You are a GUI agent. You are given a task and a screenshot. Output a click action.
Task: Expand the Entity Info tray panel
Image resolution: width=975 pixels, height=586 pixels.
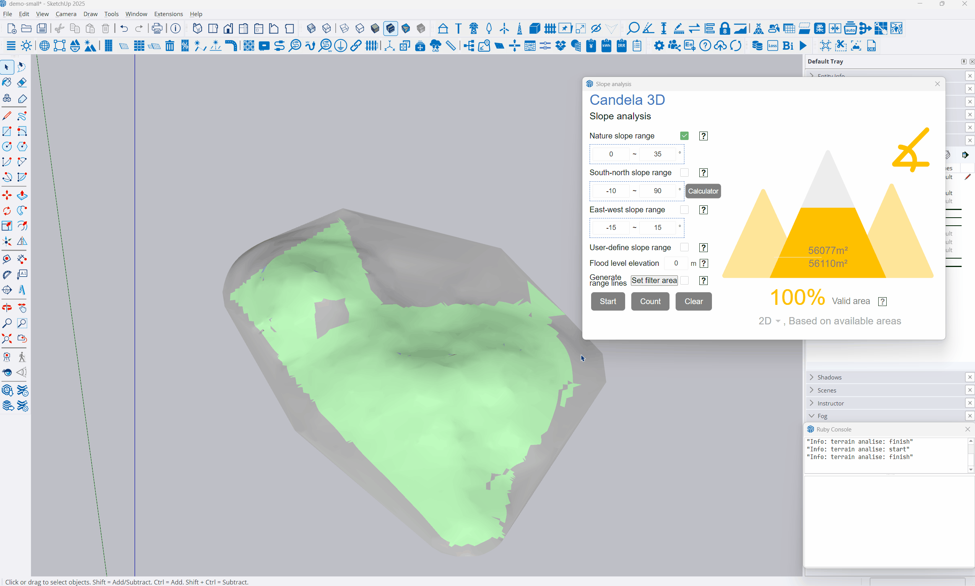click(812, 75)
